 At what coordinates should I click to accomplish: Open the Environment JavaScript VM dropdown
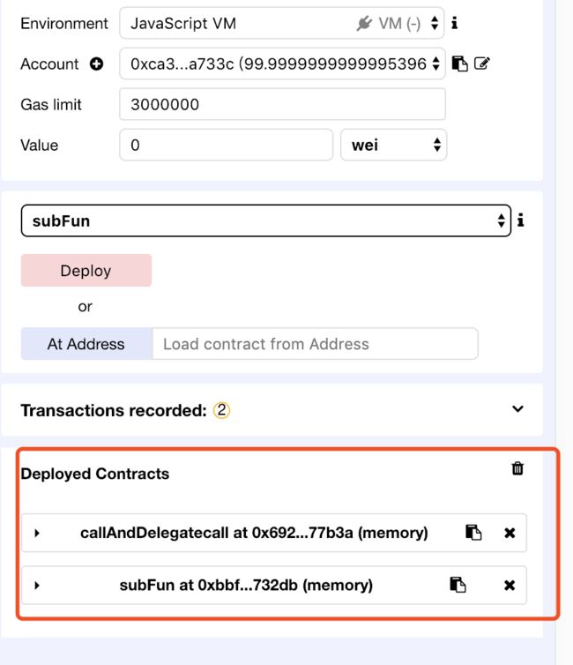[x=282, y=23]
